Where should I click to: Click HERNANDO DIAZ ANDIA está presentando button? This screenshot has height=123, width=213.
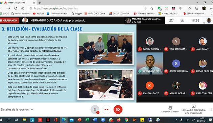pos(193,109)
